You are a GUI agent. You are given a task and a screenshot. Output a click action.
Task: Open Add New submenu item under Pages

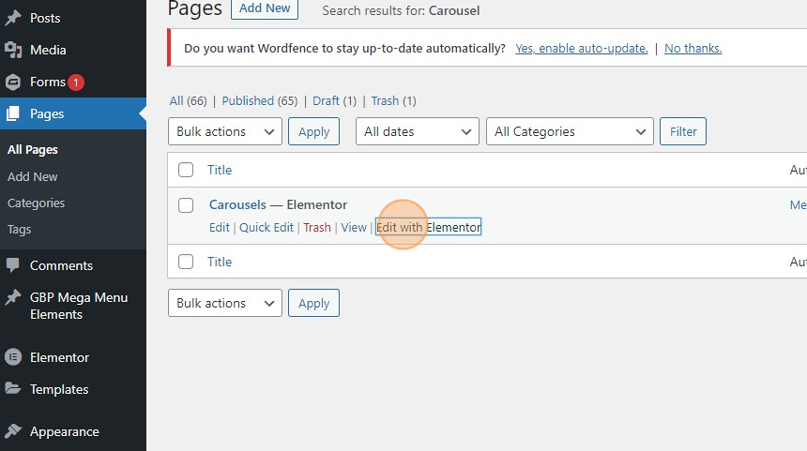(33, 176)
